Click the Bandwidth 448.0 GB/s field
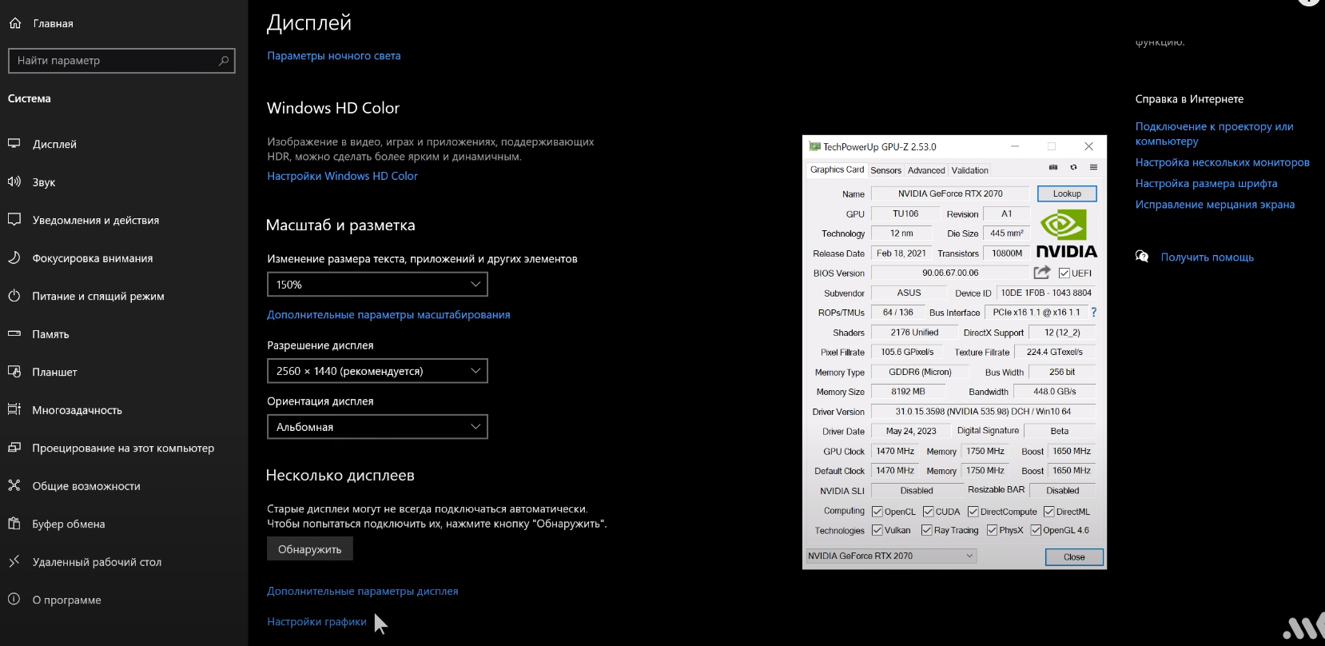Image resolution: width=1325 pixels, height=646 pixels. 1054,392
